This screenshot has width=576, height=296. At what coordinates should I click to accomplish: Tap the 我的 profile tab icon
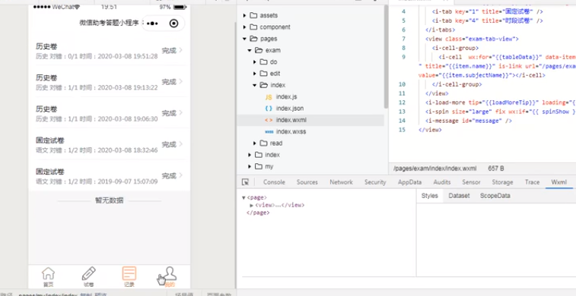(170, 274)
